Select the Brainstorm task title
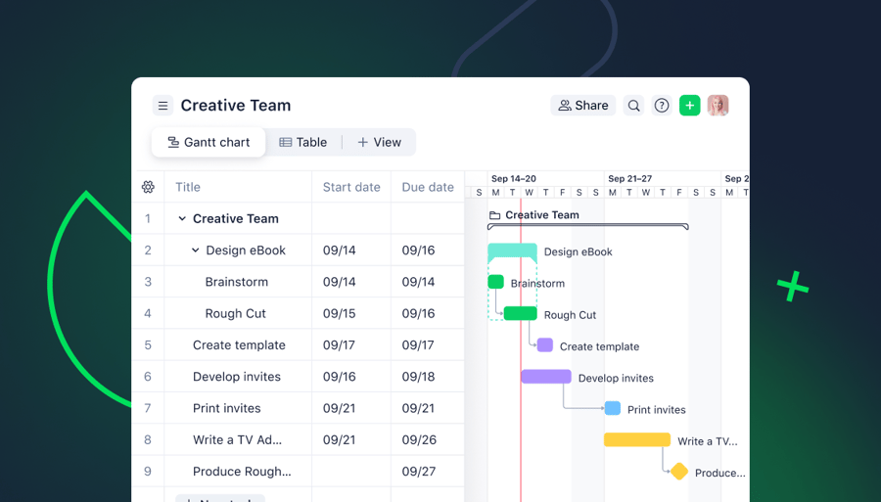This screenshot has height=502, width=881. click(x=237, y=282)
